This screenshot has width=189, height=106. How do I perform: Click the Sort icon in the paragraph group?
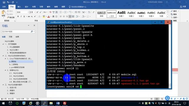coord(89,12)
